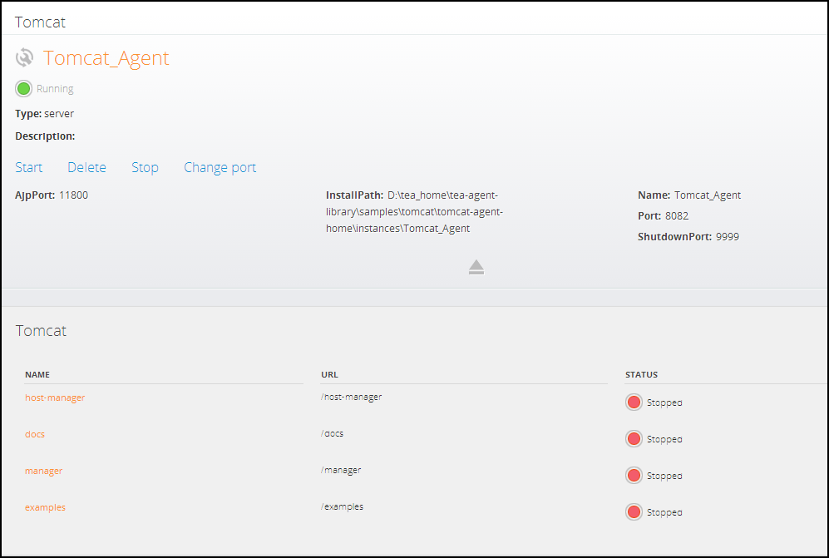This screenshot has width=829, height=558.
Task: Open the examples application link
Action: click(46, 507)
